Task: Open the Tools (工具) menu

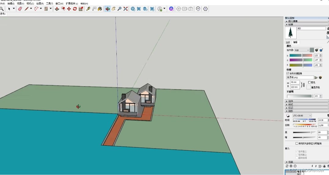Action: 49,4
